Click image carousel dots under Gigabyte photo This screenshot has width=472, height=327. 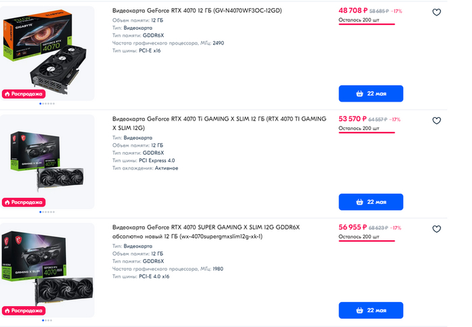47,104
